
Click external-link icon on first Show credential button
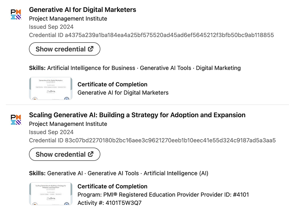[x=91, y=49]
